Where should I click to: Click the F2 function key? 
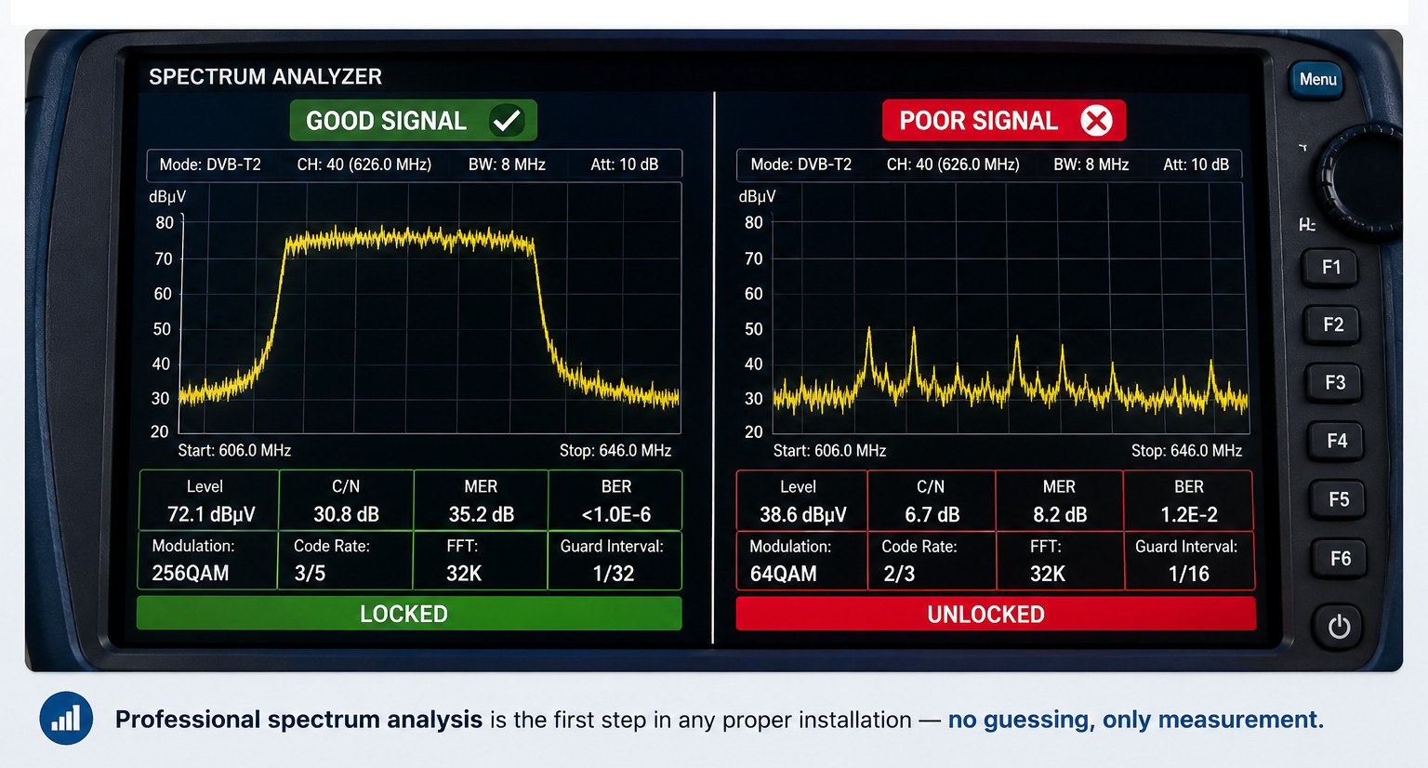(1333, 324)
